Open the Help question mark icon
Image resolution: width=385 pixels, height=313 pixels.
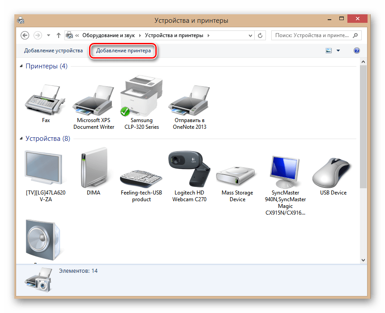357,51
